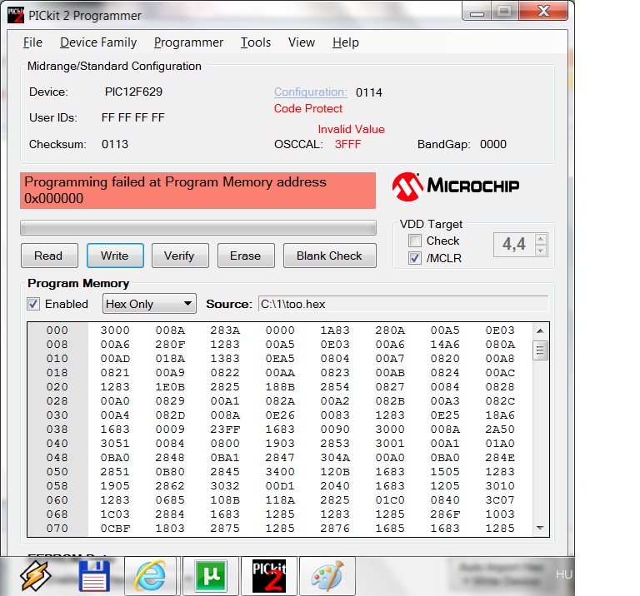Click the programming progress bar
Screen dimensions: 640x596
click(198, 228)
